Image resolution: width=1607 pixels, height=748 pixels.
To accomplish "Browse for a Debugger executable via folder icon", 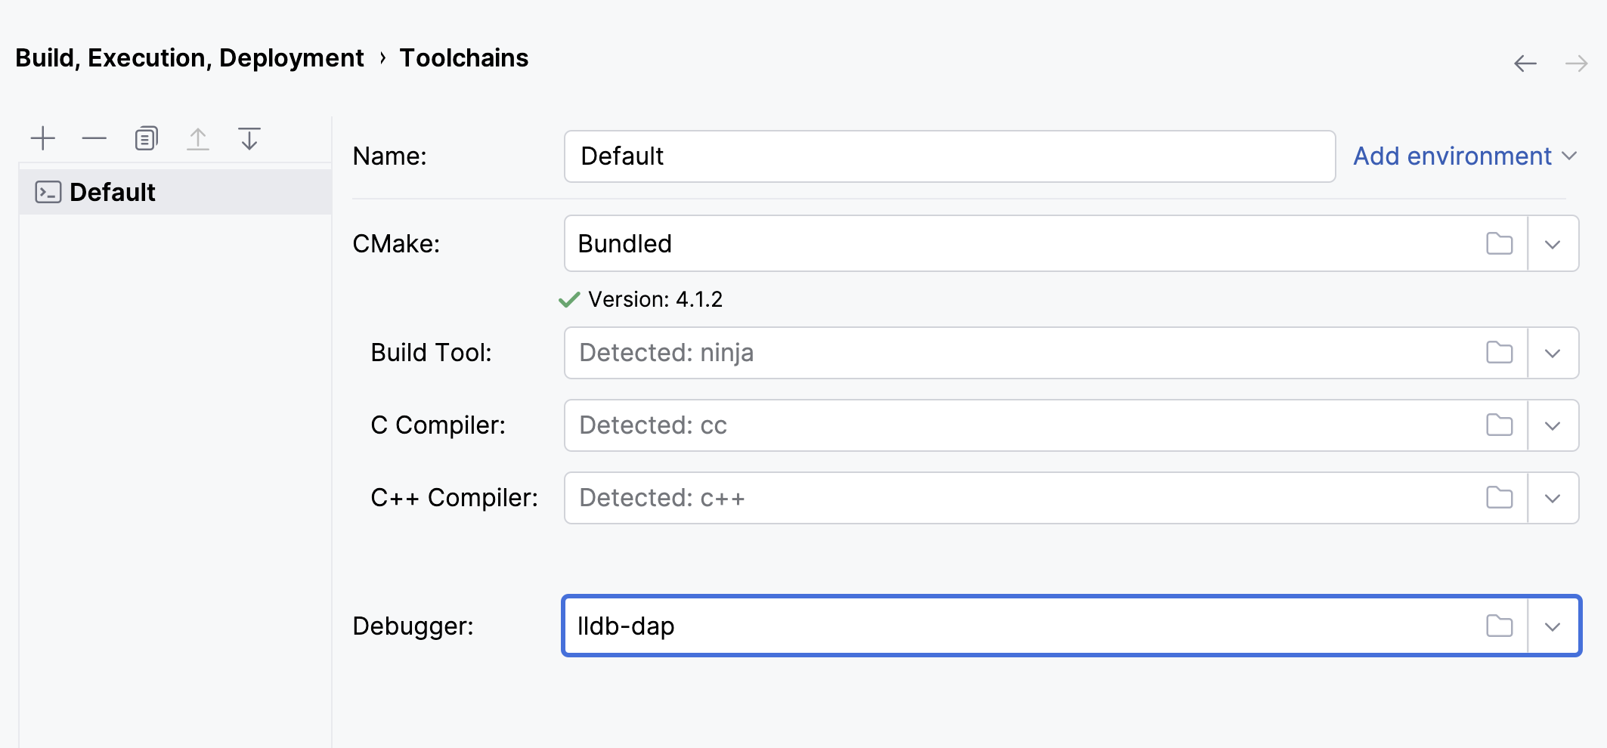I will click(x=1499, y=626).
